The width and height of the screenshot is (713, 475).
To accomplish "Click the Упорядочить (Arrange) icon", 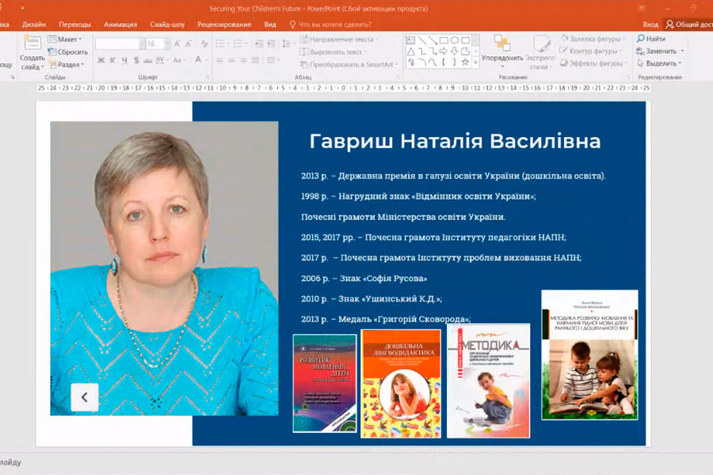I will [x=501, y=43].
